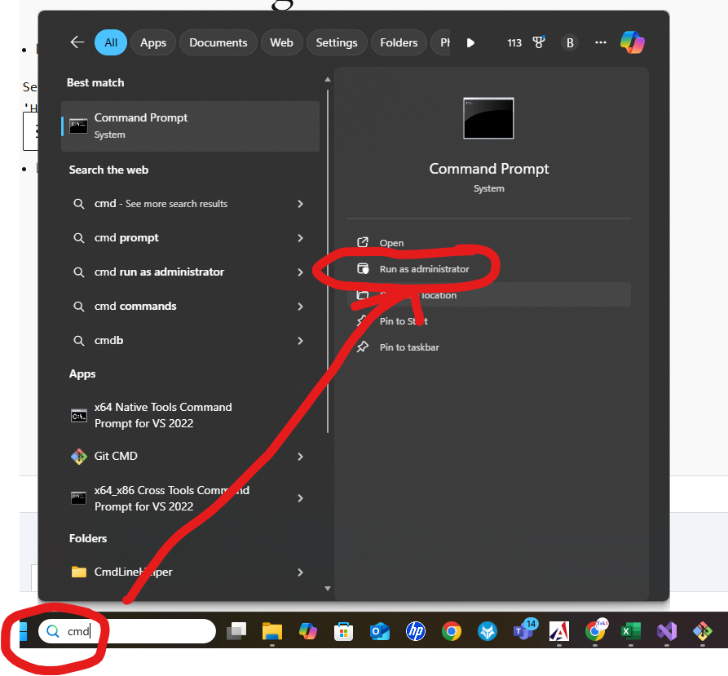Click Run as administrator for Command Prompt
Screen dimensions: 728x676
tap(424, 269)
